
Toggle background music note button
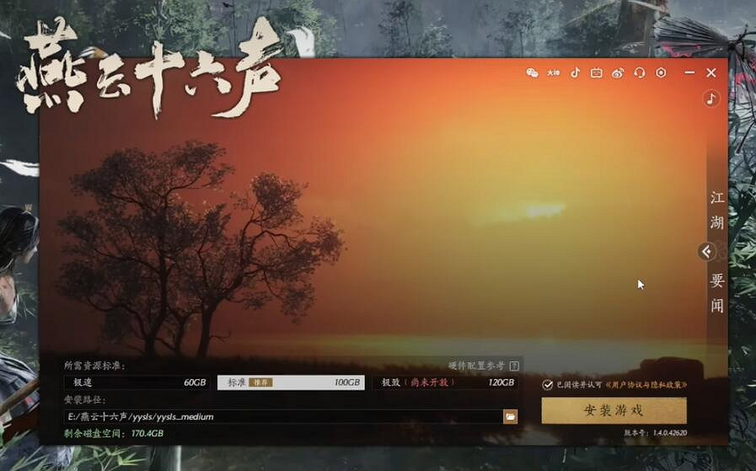(x=710, y=99)
